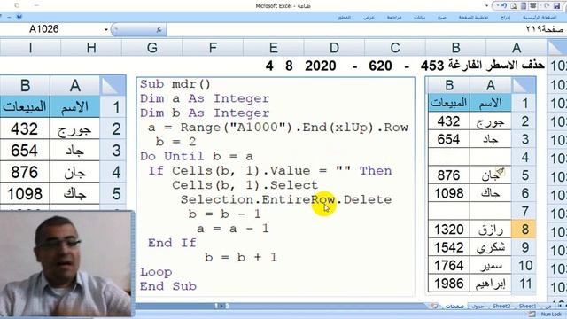Switch to the Sheet2 sheet tab

pos(501,307)
